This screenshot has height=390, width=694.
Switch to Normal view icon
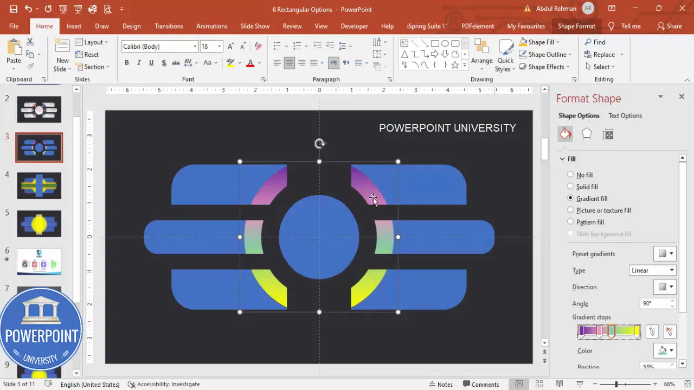(x=519, y=384)
